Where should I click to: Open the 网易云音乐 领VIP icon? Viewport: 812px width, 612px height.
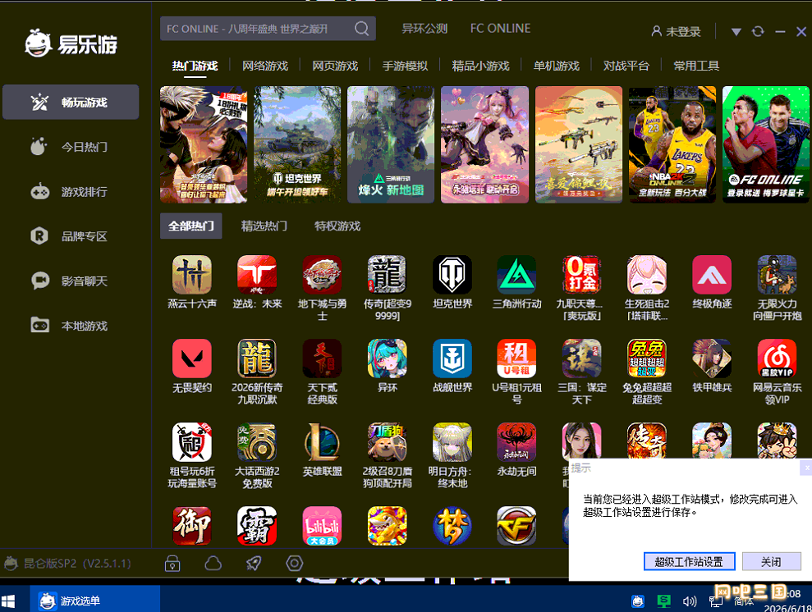coord(777,358)
